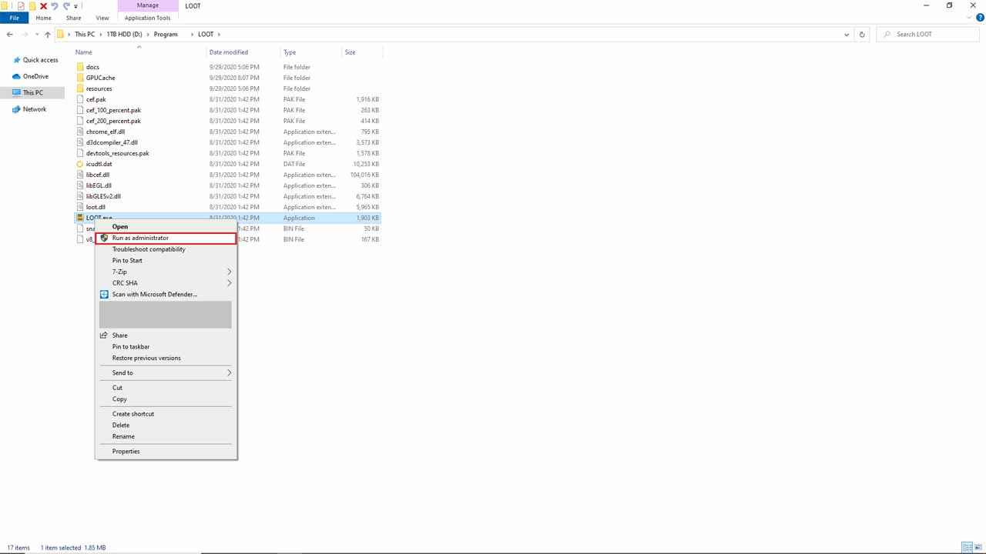Switch to details view icon in status bar
This screenshot has height=554, width=986.
tap(966, 547)
